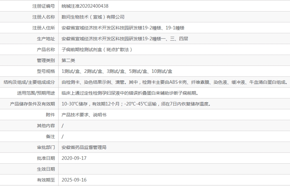Click the 生效日期 label
The height and width of the screenshot is (186, 290).
(x=46, y=169)
